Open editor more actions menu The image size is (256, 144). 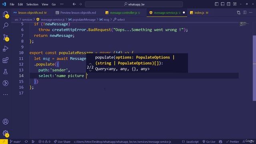(251, 12)
